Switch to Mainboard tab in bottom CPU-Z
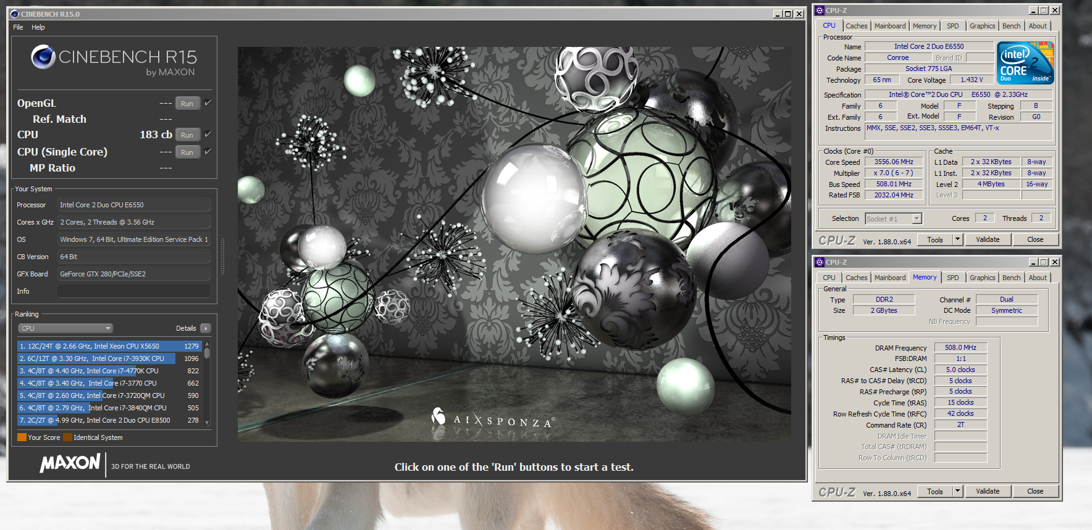 (x=890, y=278)
